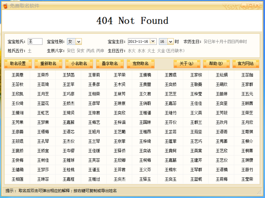This screenshot has width=265, height=198.
Task: Select the name 王佳佳
Action: click(196, 103)
